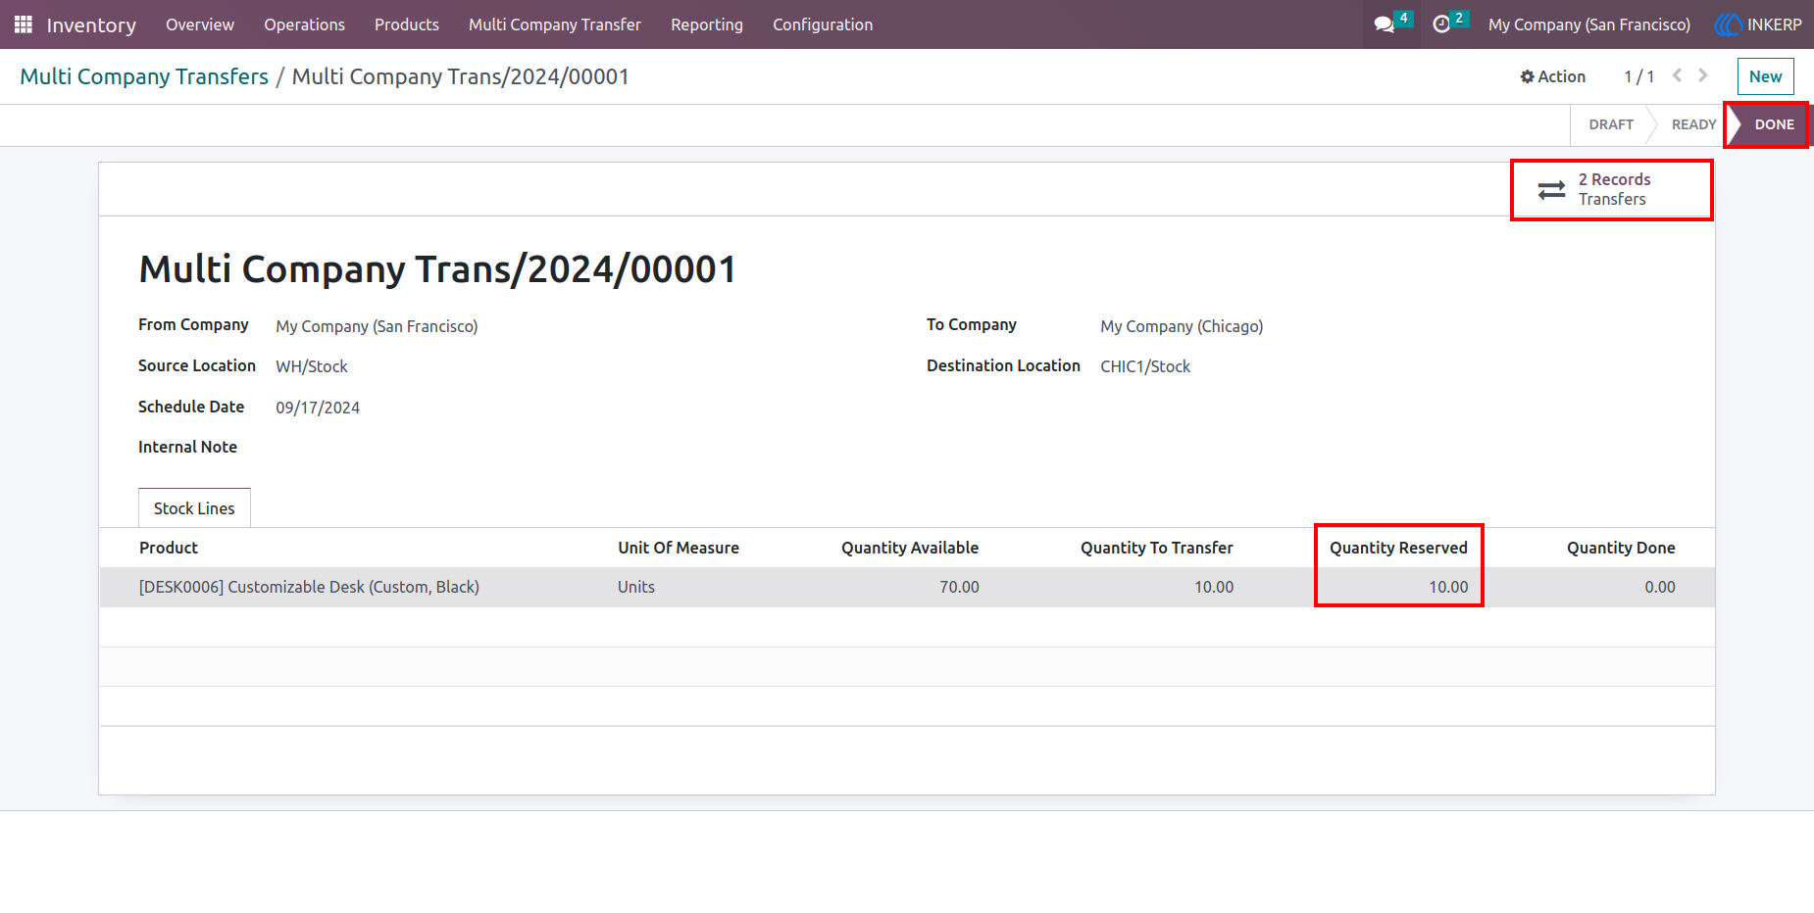
Task: Open the Reporting menu
Action: (707, 24)
